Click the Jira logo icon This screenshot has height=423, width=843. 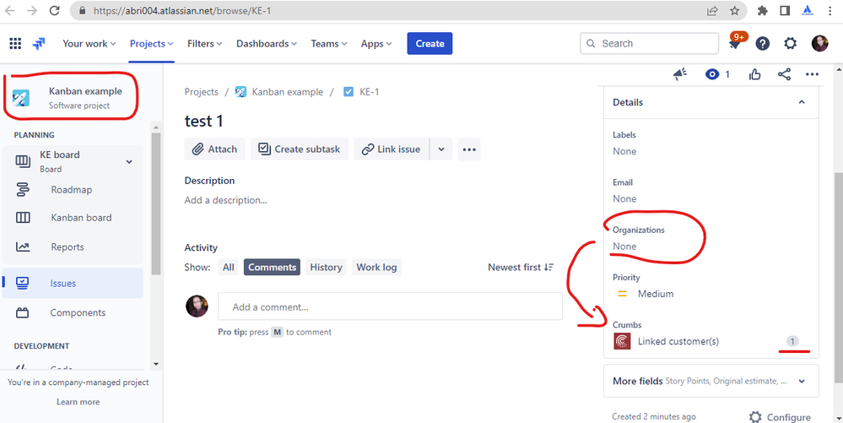[39, 44]
